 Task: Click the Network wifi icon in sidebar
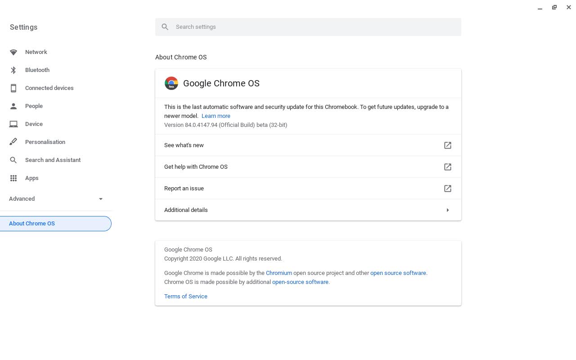(13, 52)
